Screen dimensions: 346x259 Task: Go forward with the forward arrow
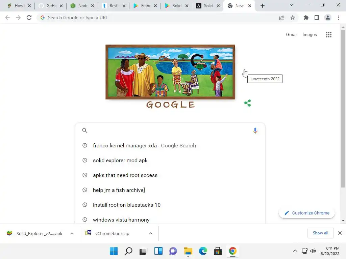[18, 18]
